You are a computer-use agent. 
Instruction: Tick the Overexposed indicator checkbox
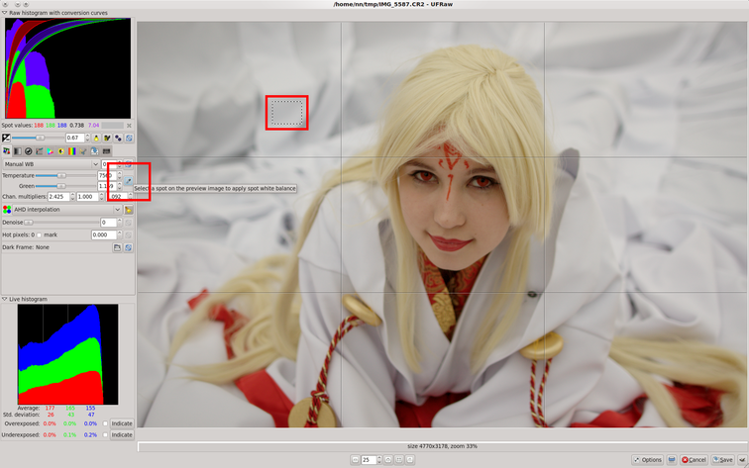(104, 423)
